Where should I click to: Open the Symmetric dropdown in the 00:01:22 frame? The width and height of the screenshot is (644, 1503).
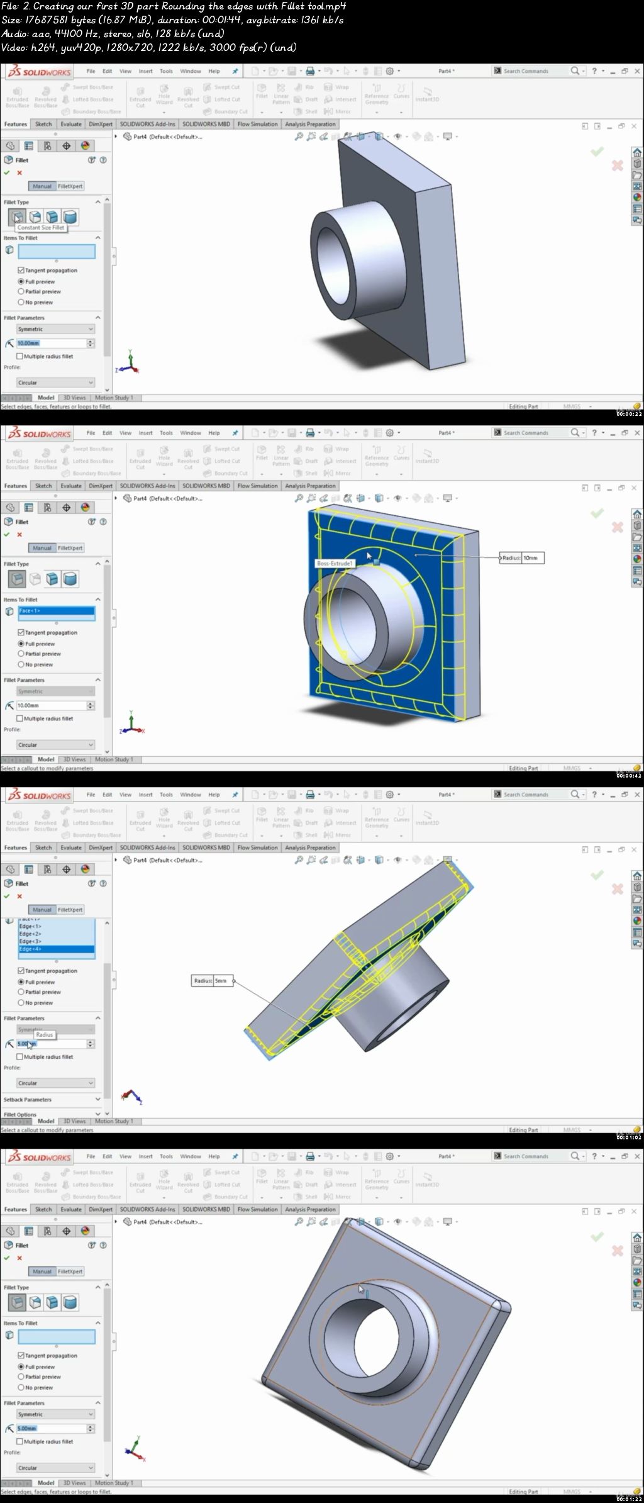pyautogui.click(x=55, y=1414)
